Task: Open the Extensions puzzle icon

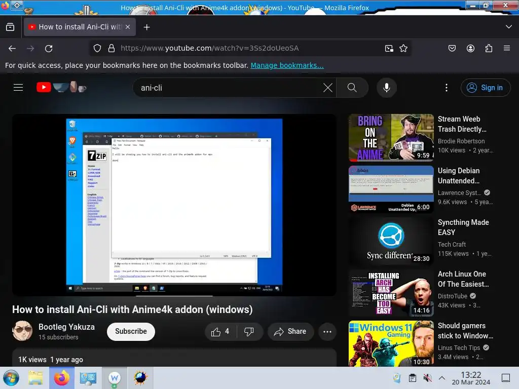Action: pyautogui.click(x=489, y=48)
